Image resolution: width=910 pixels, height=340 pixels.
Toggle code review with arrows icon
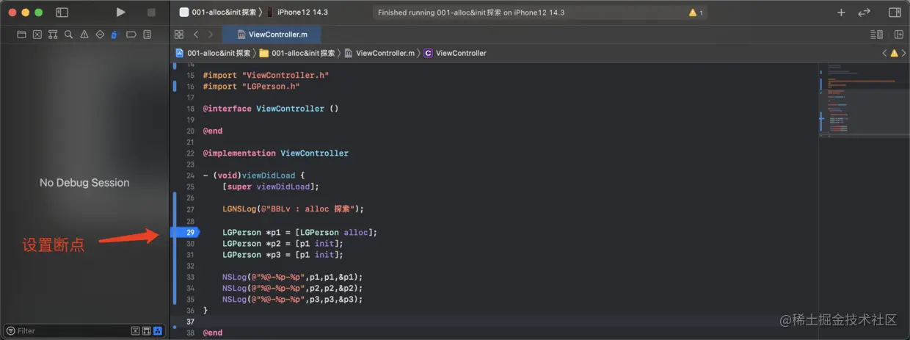click(x=864, y=12)
